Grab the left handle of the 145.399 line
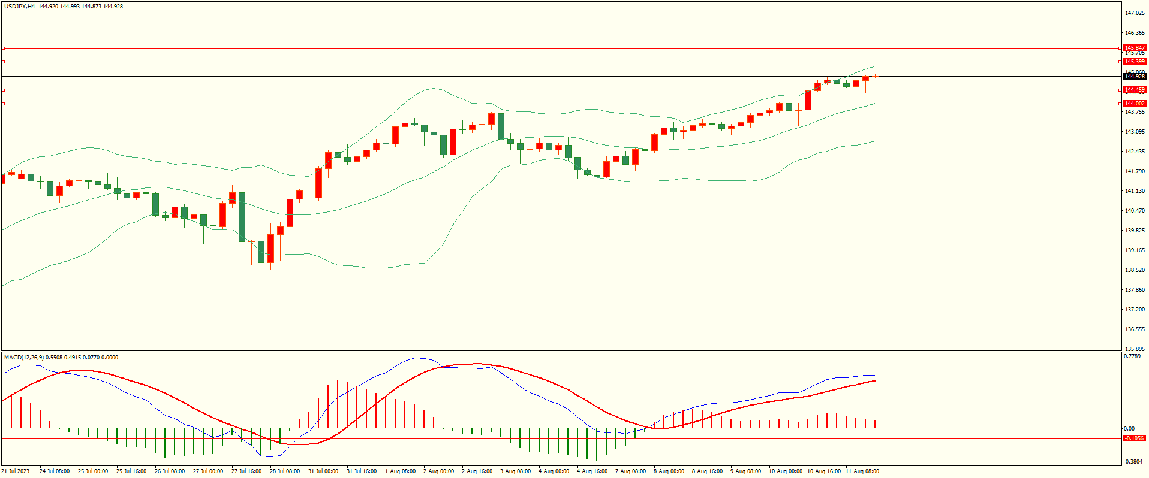1149x478 pixels. (3, 62)
